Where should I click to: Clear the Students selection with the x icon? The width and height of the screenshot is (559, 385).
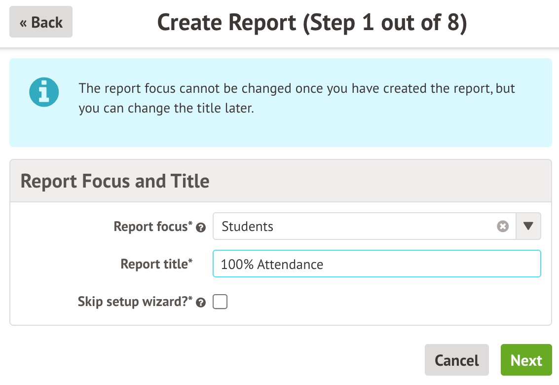point(503,227)
